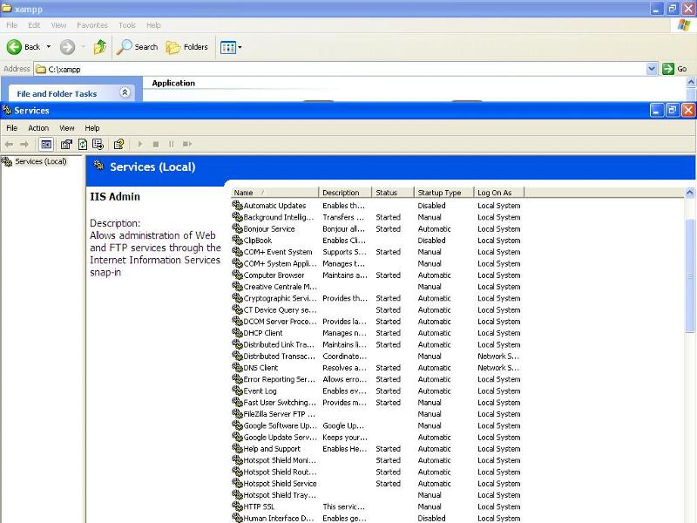The image size is (697, 523).
Task: Click vertical scrollbar thumb in services list
Action: click(x=689, y=275)
